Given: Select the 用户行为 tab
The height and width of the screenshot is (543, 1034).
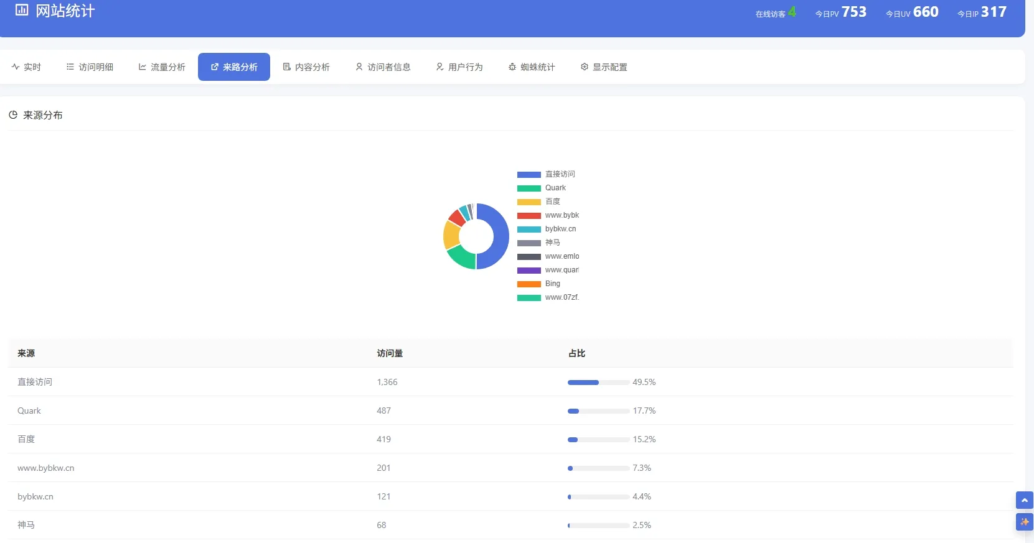Looking at the screenshot, I should tap(459, 67).
